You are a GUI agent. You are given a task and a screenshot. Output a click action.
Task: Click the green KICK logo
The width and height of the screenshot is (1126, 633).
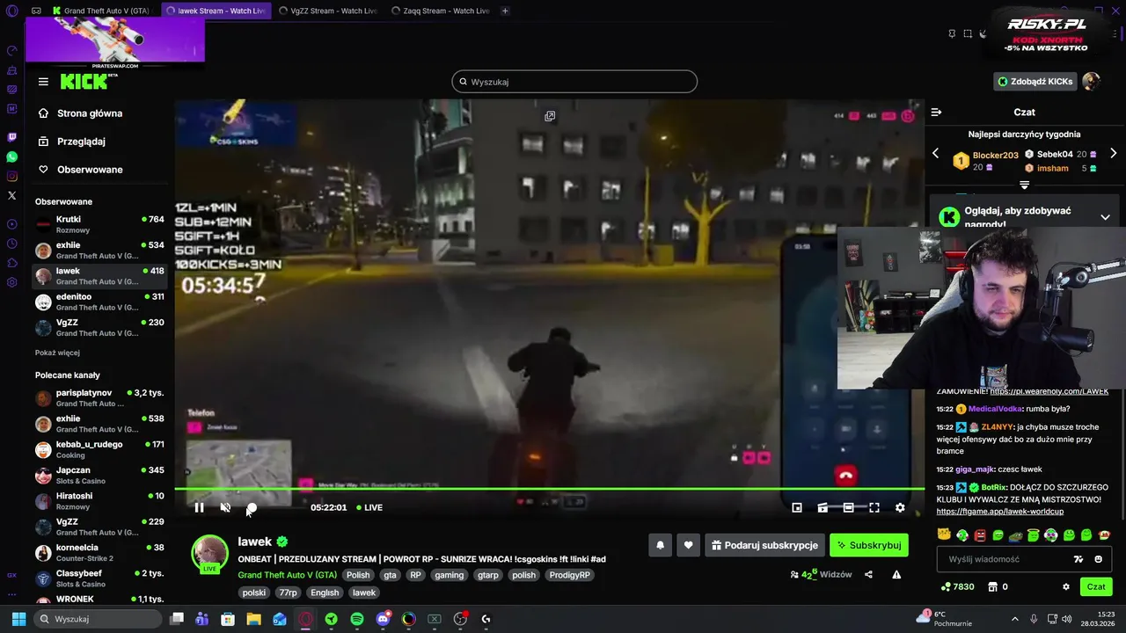tap(86, 82)
